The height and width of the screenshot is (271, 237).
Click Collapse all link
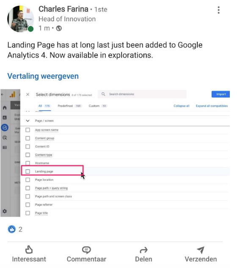click(x=182, y=106)
